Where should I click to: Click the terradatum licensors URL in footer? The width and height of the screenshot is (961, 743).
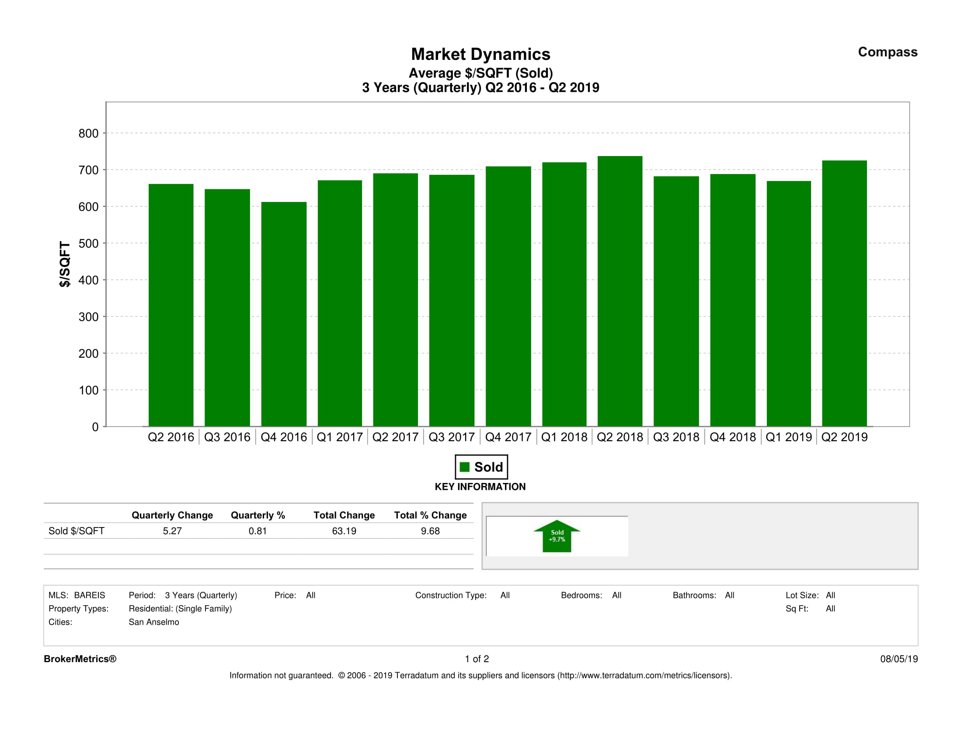(x=645, y=675)
